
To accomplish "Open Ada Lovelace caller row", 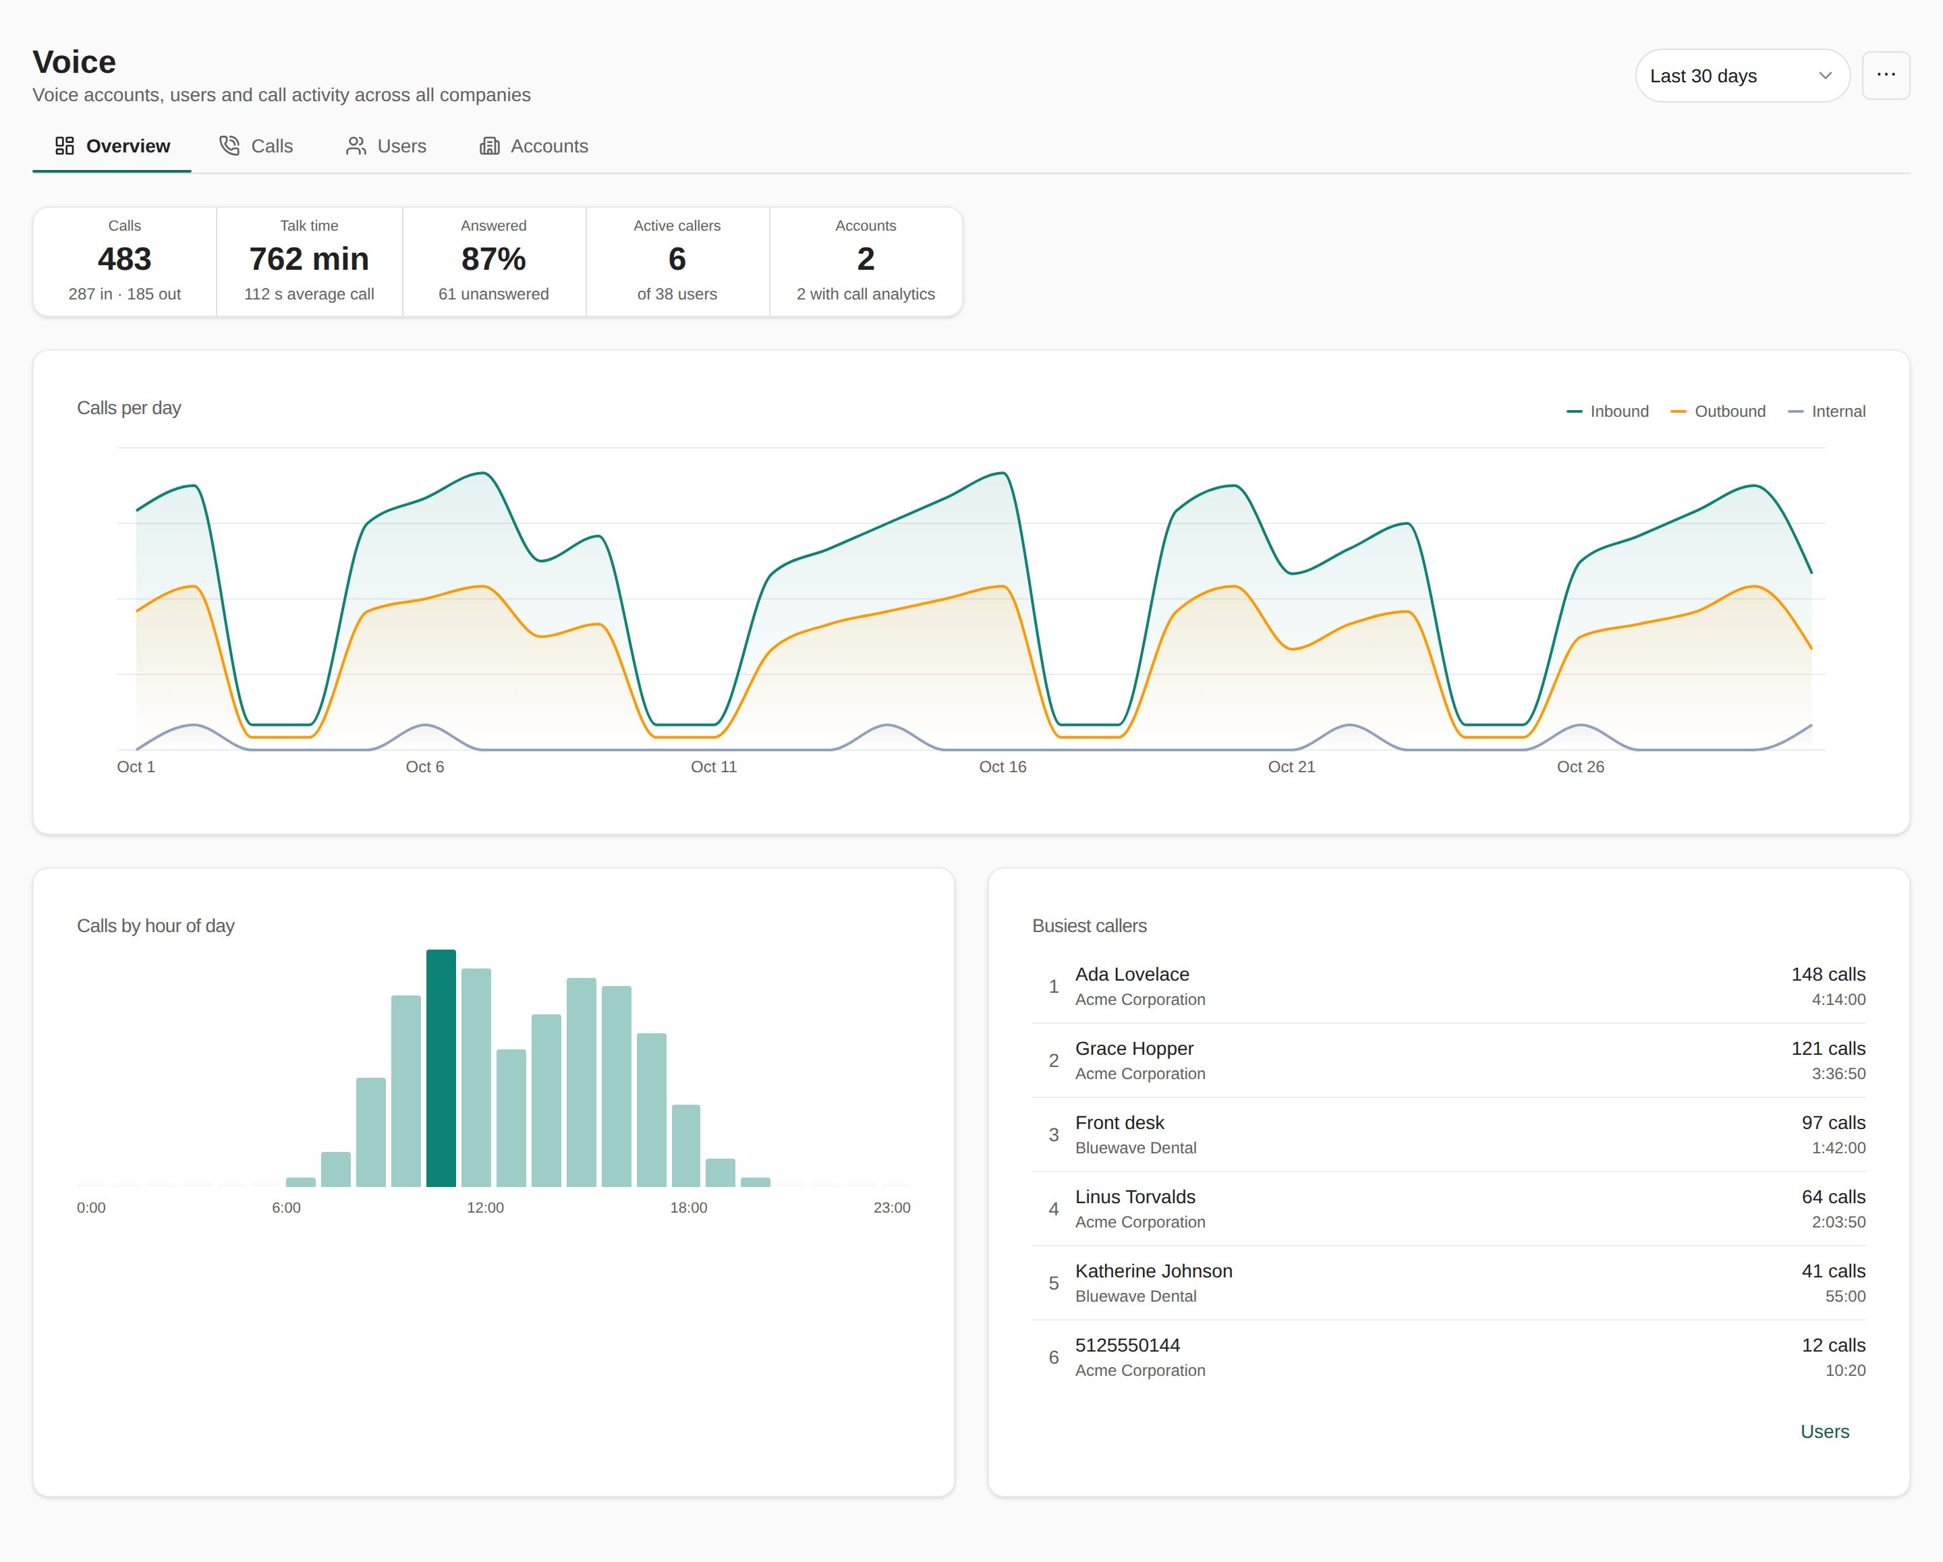I will [x=1448, y=987].
